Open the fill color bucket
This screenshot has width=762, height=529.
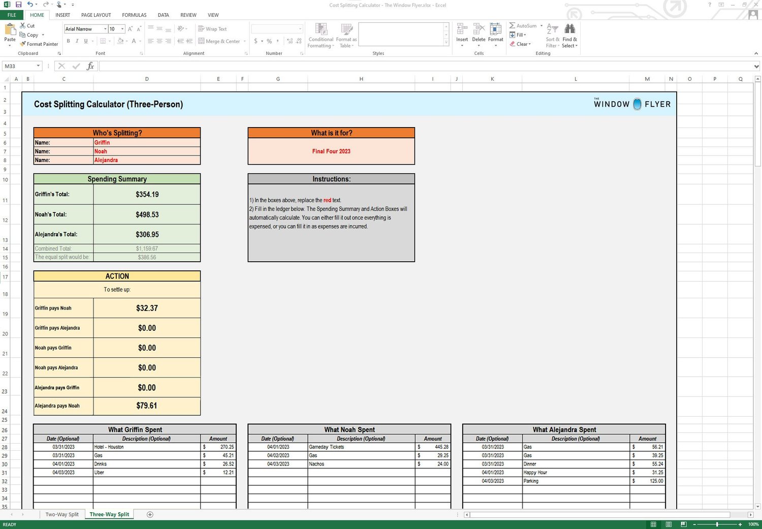120,41
